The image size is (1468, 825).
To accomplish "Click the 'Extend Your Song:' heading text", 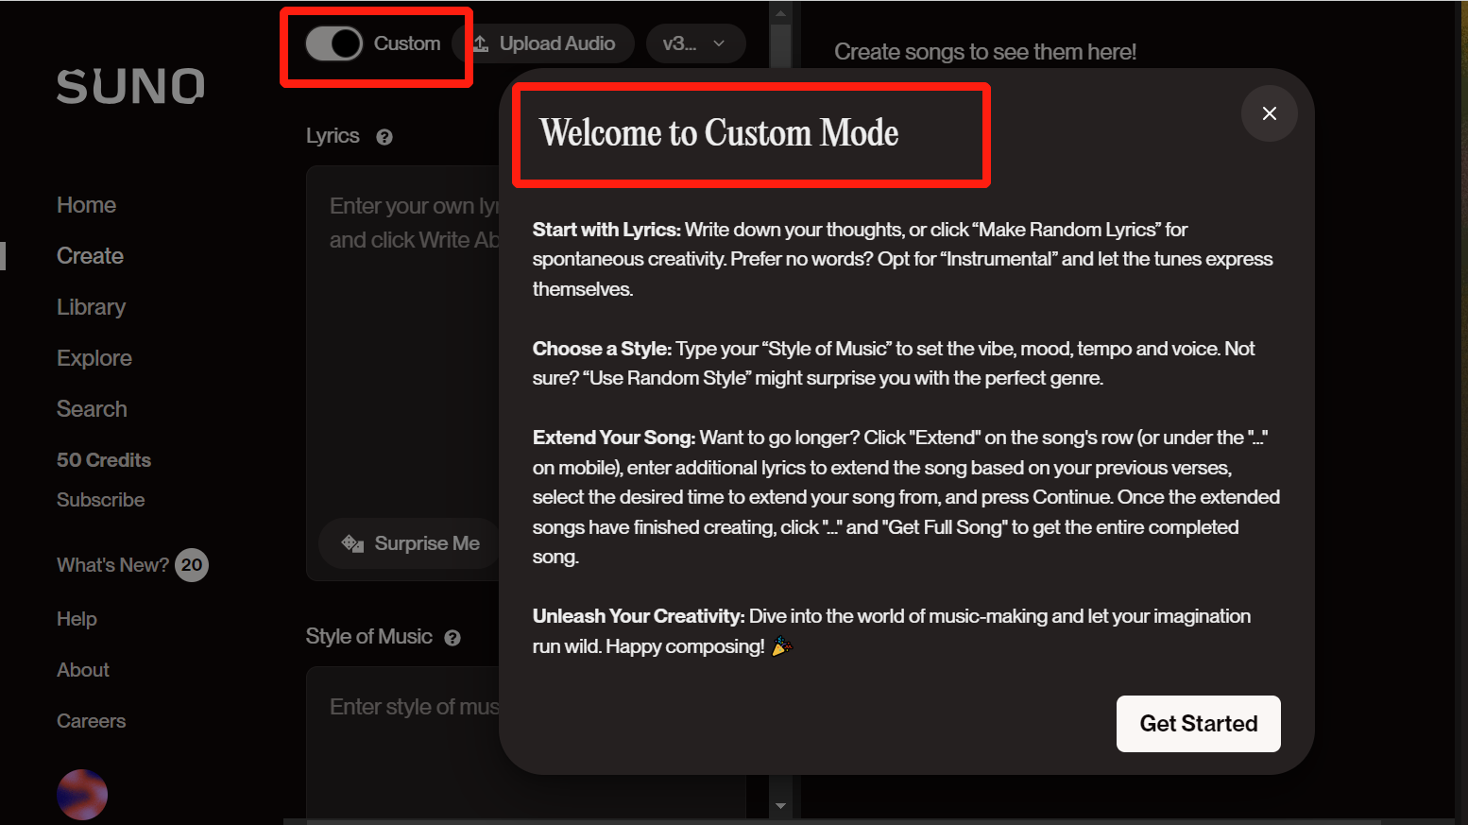I will coord(614,438).
